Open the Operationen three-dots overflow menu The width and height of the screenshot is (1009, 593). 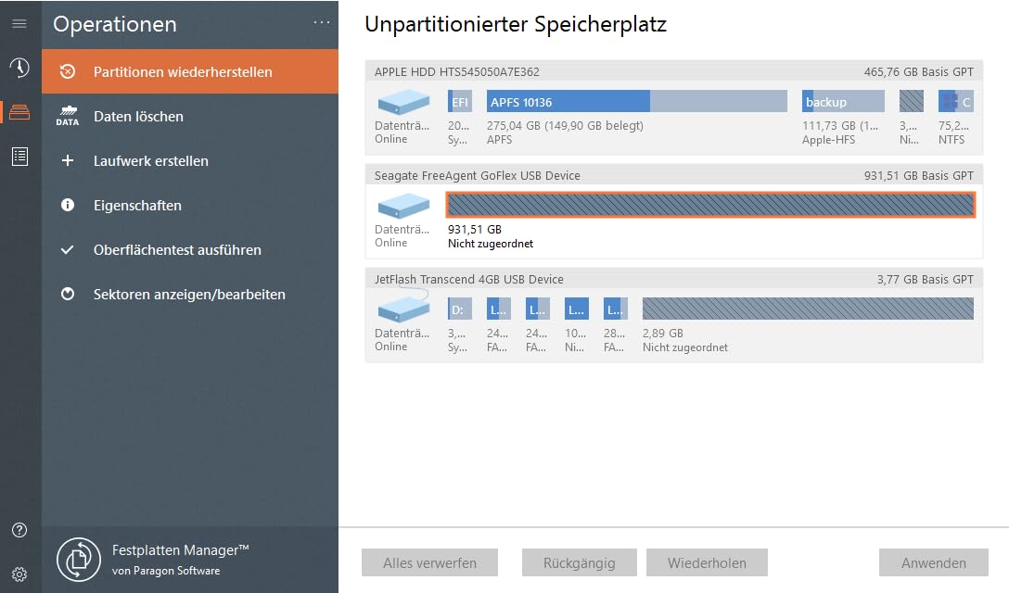pos(322,22)
